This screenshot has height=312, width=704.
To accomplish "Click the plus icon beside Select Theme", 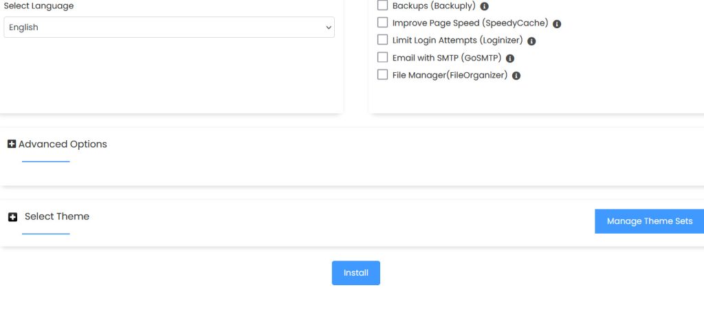I will click(x=12, y=217).
